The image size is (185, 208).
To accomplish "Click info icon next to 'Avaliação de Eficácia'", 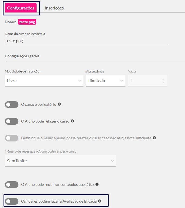I will click(x=100, y=201).
